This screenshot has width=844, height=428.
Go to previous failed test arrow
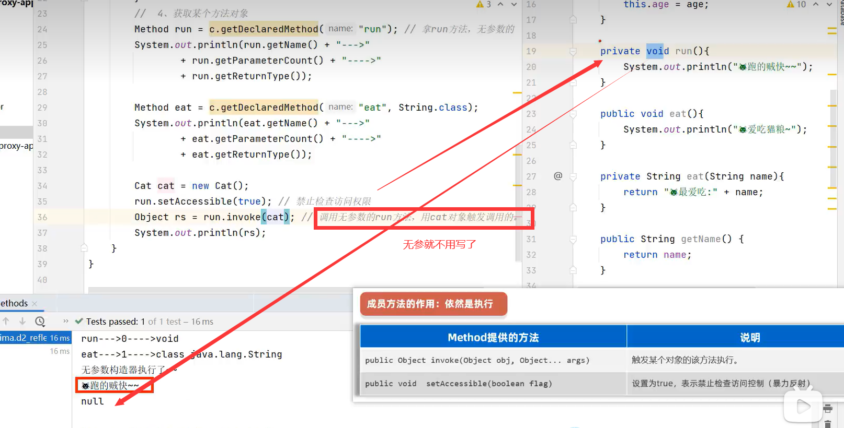click(6, 322)
